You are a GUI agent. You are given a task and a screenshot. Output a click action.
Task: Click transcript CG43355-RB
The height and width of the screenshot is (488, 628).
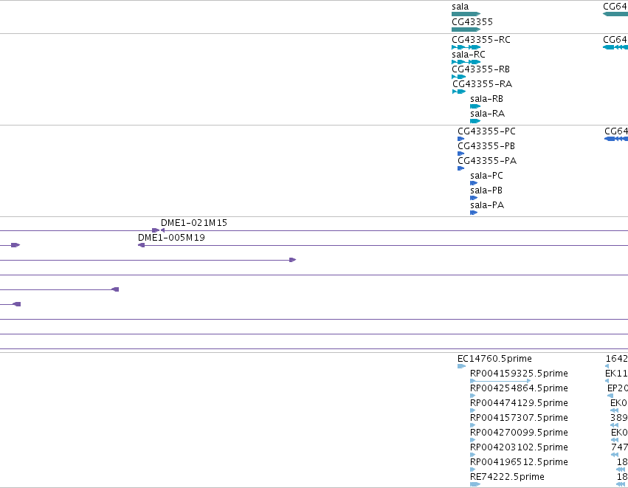tap(480, 69)
